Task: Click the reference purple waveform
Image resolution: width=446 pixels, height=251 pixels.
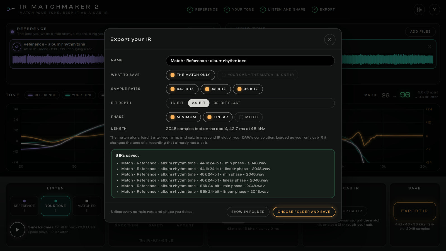Action: click(x=59, y=59)
